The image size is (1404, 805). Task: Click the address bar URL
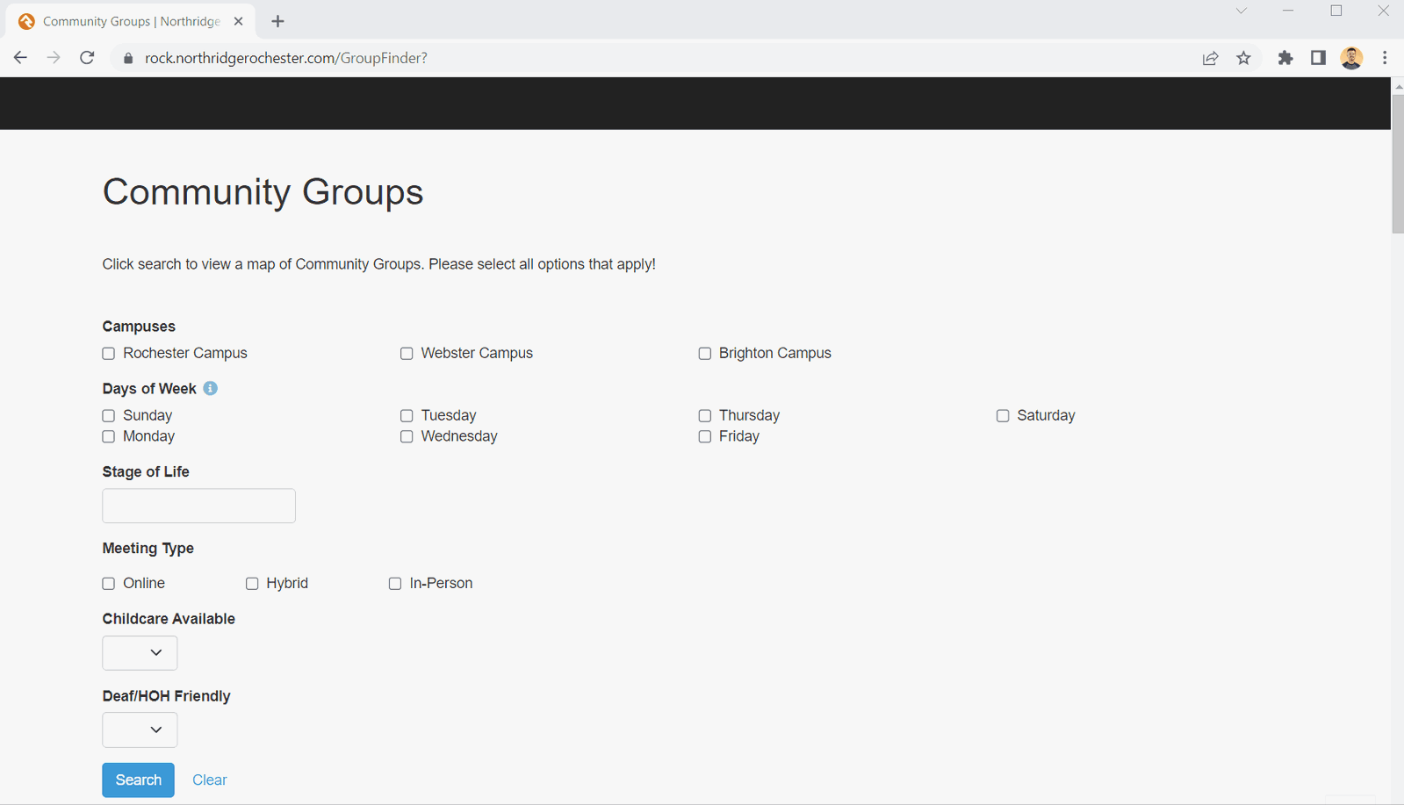[x=286, y=58]
